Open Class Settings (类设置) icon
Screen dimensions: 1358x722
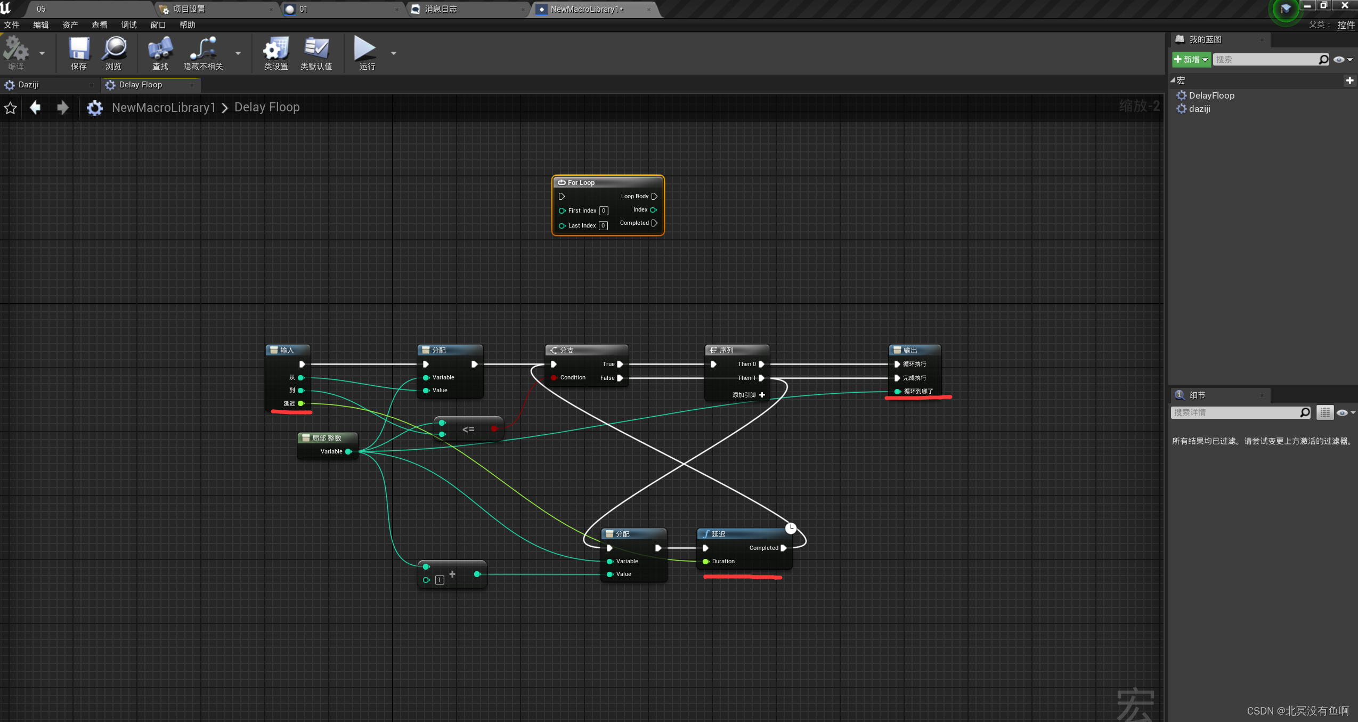275,49
